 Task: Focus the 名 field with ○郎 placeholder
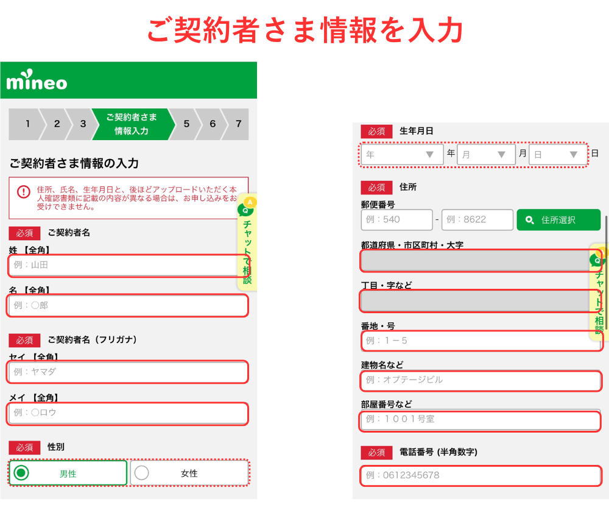(x=128, y=305)
